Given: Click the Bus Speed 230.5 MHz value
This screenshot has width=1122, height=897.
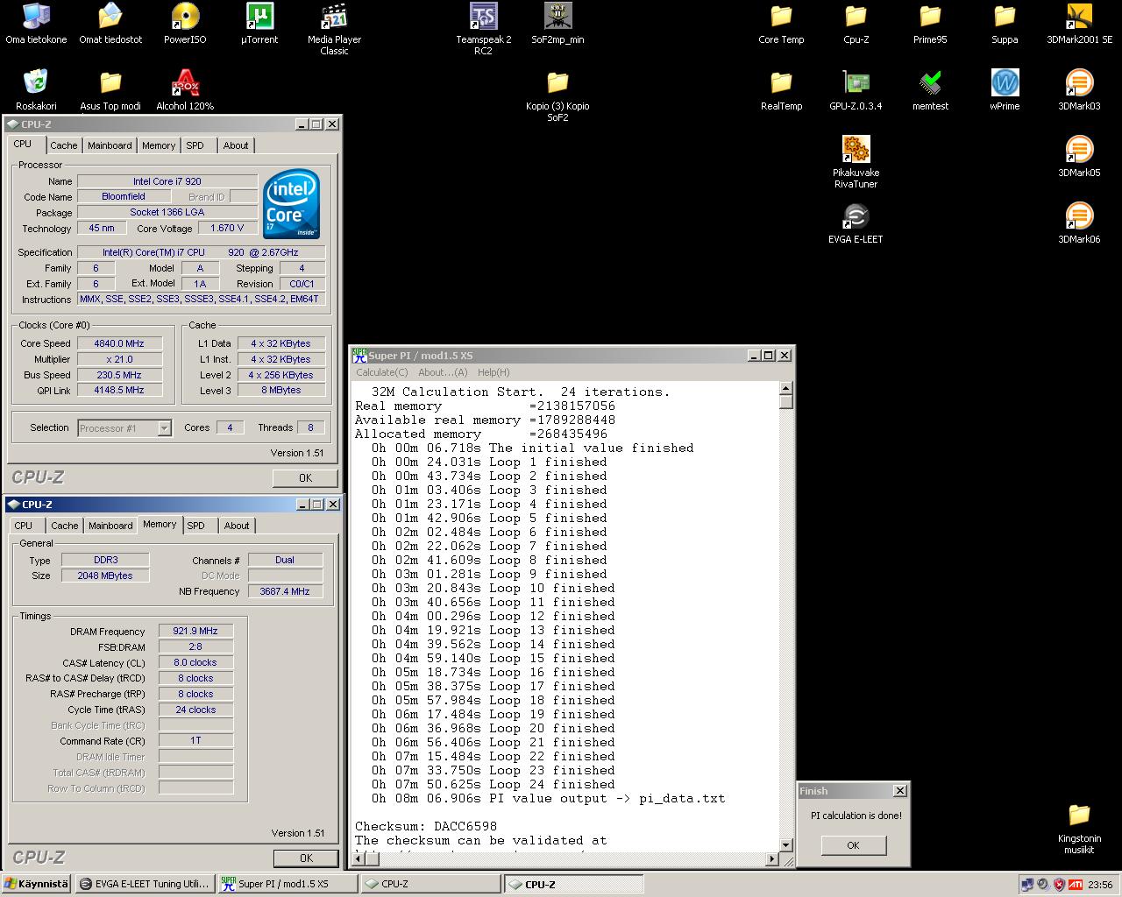Looking at the screenshot, I should pos(119,375).
